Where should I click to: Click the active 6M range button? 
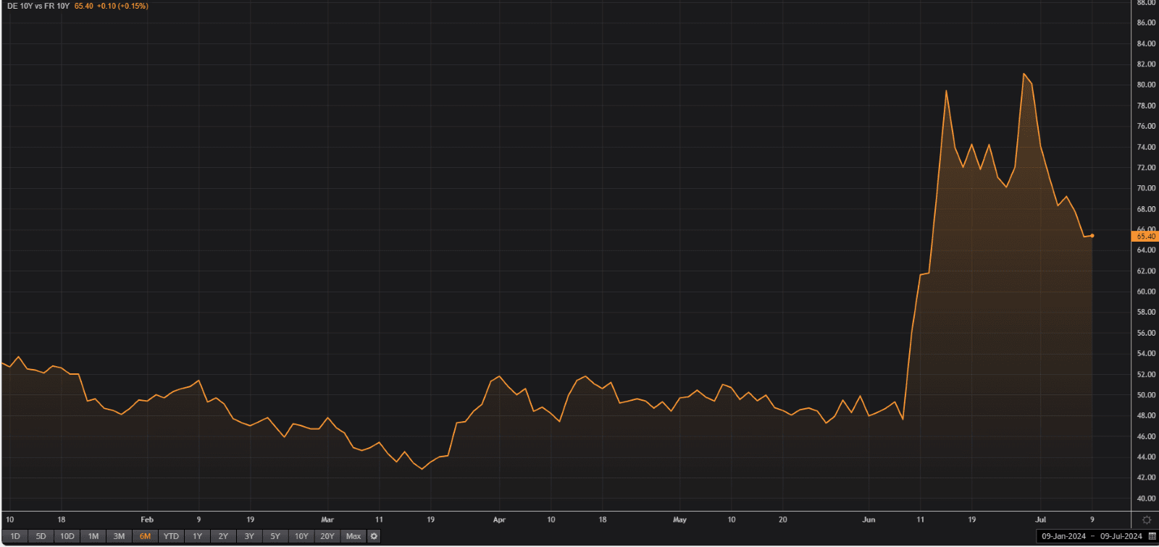click(x=146, y=536)
